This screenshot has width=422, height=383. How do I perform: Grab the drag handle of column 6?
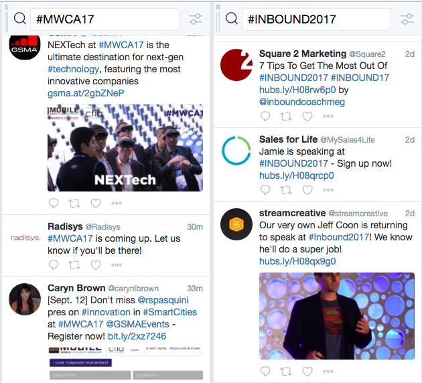[218, 21]
